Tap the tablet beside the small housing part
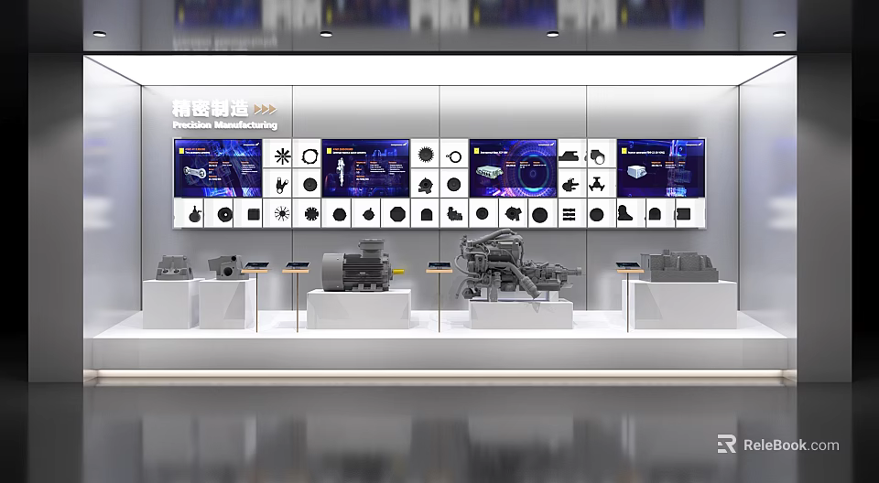 tap(255, 266)
